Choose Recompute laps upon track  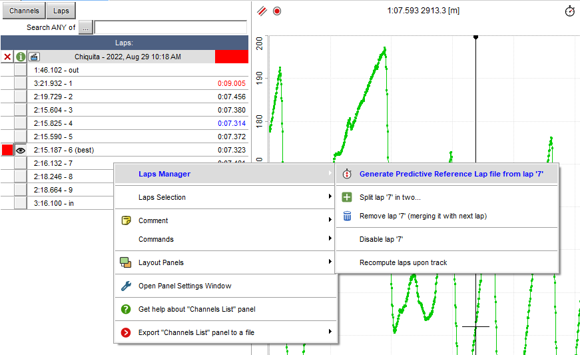(403, 262)
